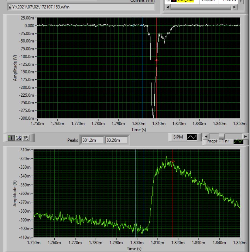Click red cursor marker on green waveform peak
Image resolution: width=250 pixels, height=252 pixels.
pyautogui.click(x=173, y=162)
